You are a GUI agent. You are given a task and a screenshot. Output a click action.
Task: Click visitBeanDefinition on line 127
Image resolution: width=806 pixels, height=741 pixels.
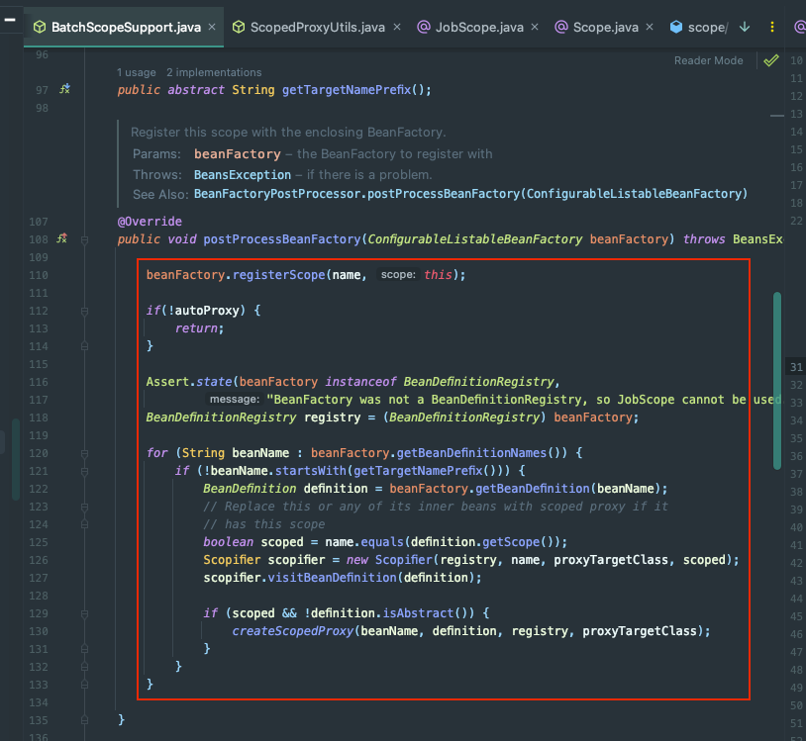point(332,577)
